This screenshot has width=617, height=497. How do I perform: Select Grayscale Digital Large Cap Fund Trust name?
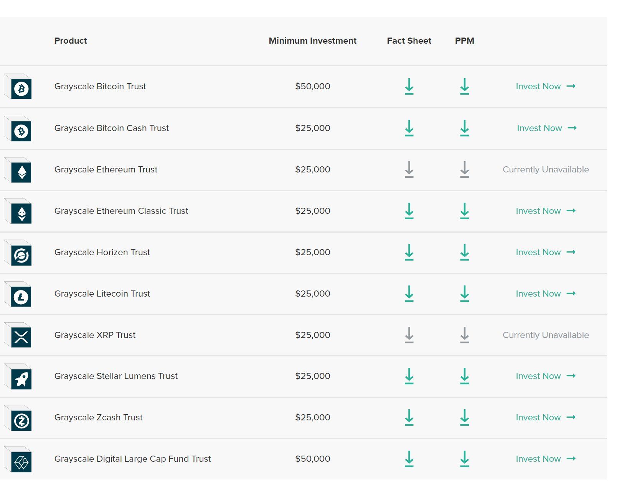132,459
